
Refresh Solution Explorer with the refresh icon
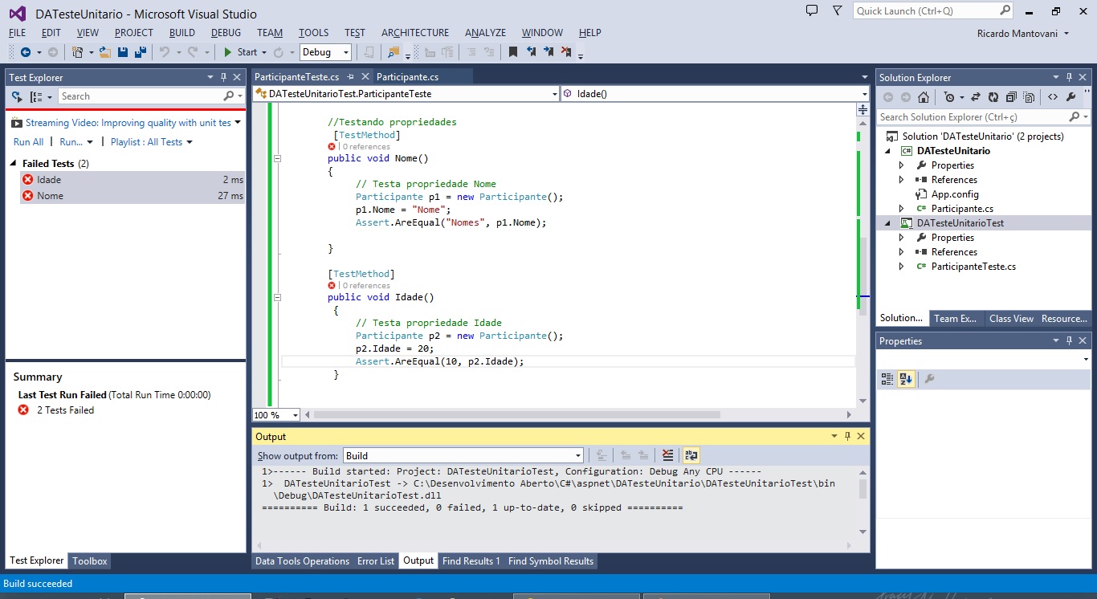[x=993, y=97]
